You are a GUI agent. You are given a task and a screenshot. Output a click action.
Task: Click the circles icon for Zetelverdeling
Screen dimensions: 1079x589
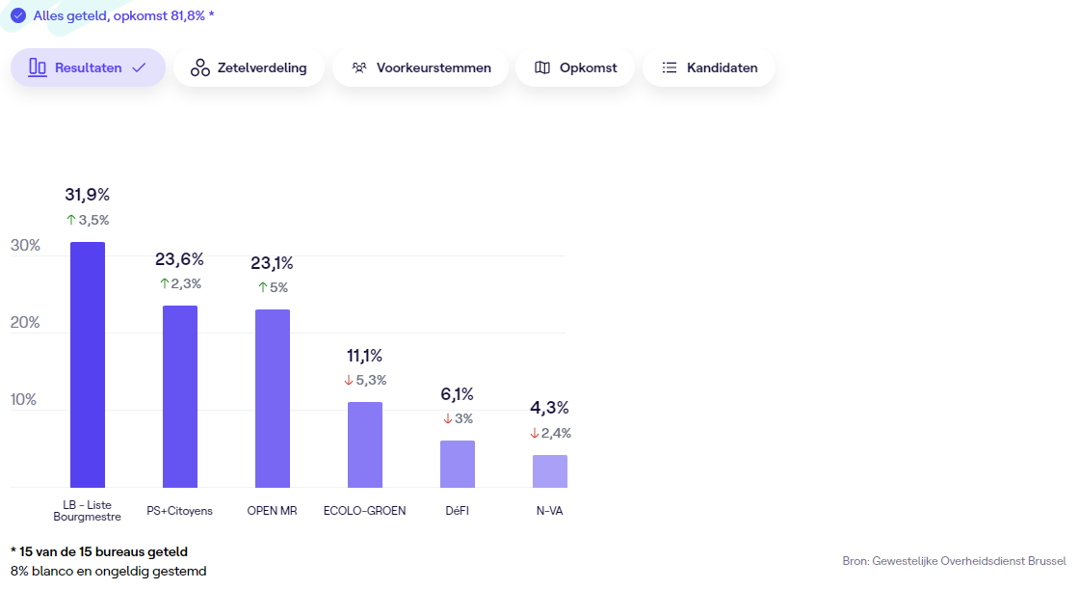tap(200, 67)
